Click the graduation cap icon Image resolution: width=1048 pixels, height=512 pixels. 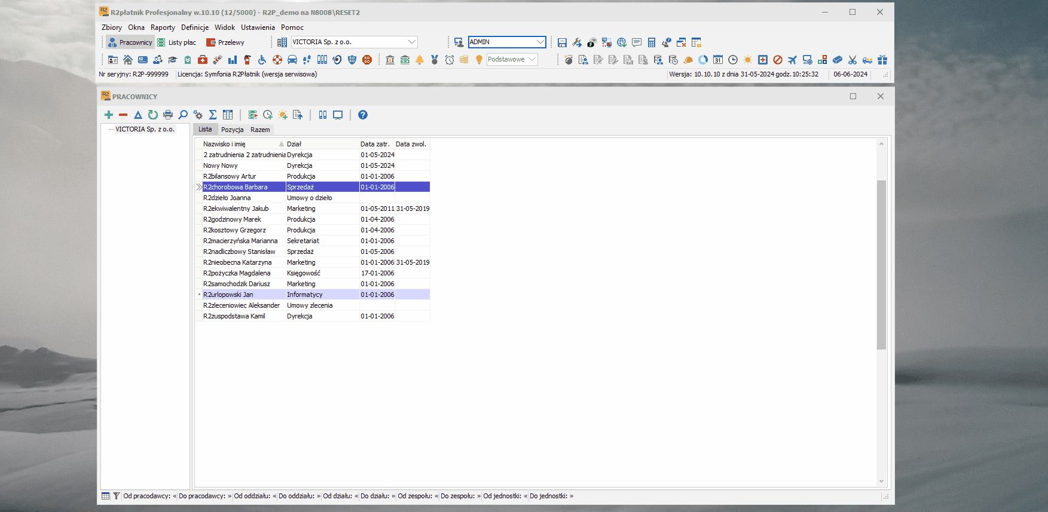coord(173,60)
